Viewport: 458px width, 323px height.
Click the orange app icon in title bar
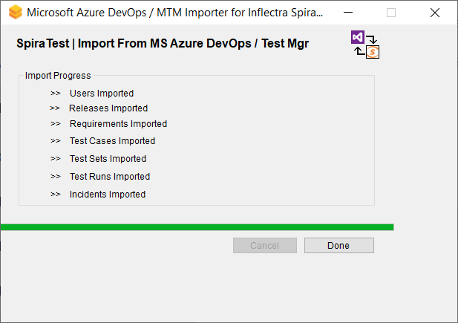coord(15,13)
